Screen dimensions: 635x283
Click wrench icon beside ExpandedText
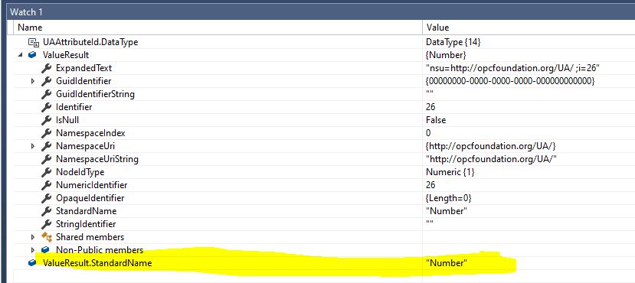(46, 68)
